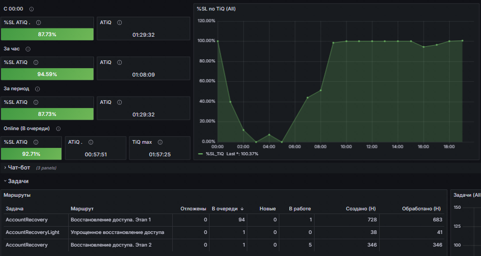Click the 92.71% Online gauge bar
Image resolution: width=481 pixels, height=256 pixels.
pos(31,154)
